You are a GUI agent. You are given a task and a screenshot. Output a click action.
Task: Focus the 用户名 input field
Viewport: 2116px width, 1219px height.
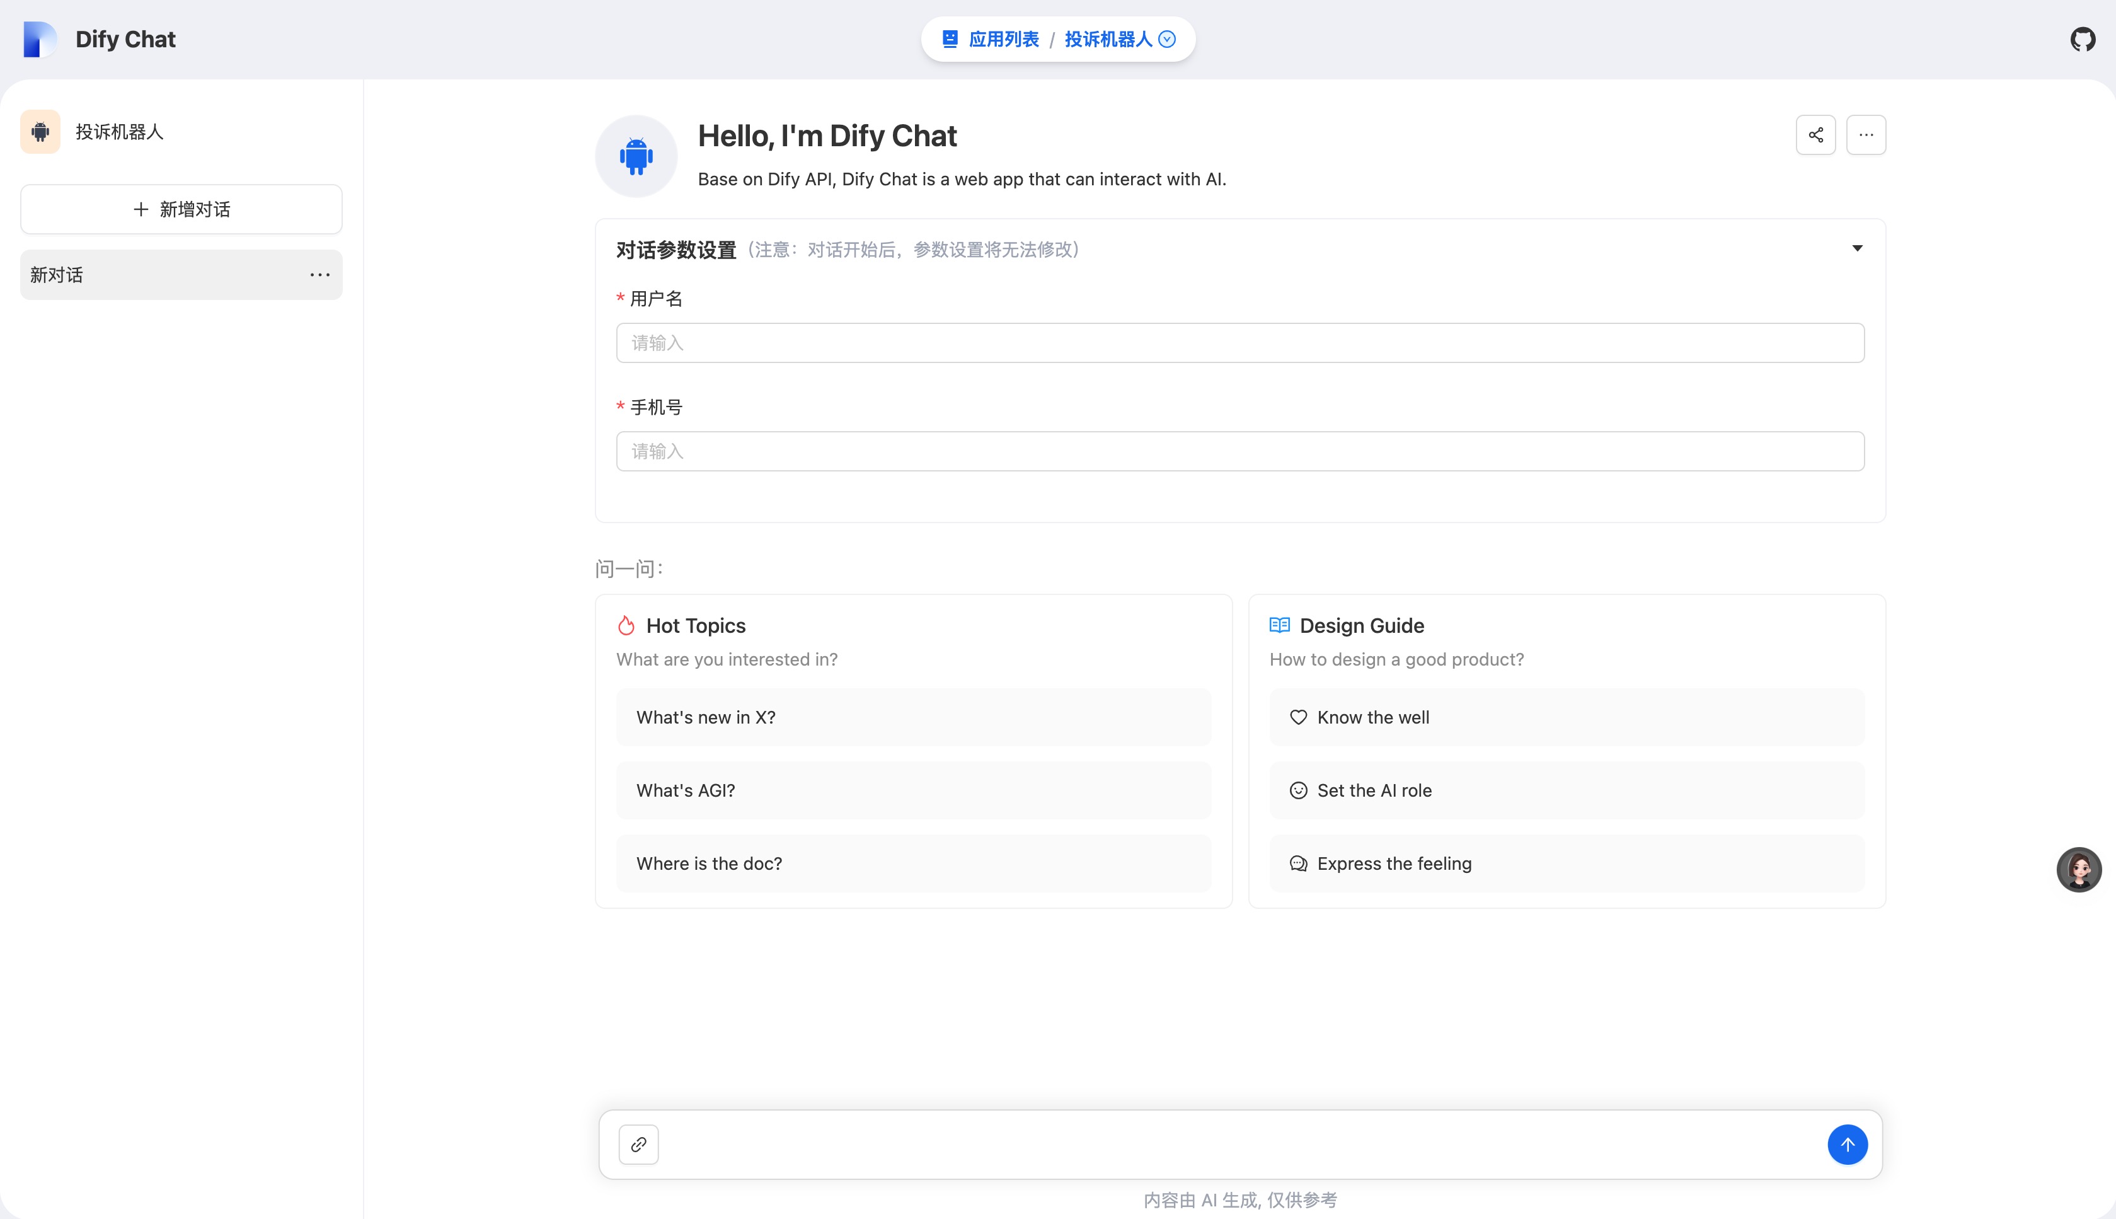(x=1239, y=344)
